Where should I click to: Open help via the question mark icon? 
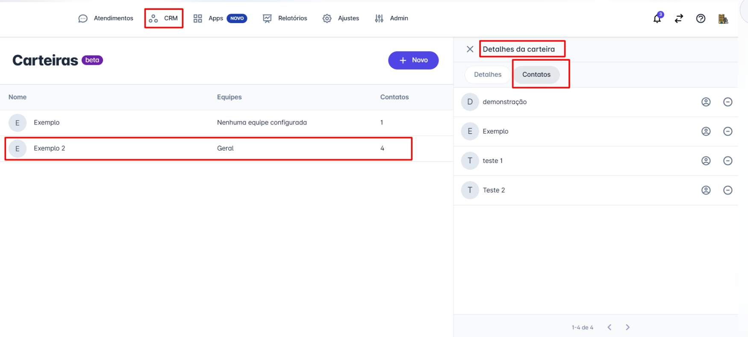pyautogui.click(x=701, y=19)
